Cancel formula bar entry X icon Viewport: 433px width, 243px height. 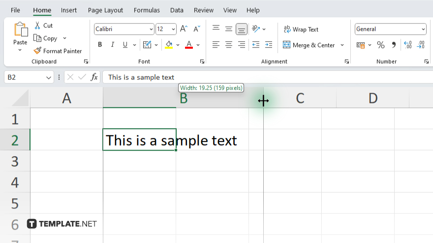tap(70, 77)
